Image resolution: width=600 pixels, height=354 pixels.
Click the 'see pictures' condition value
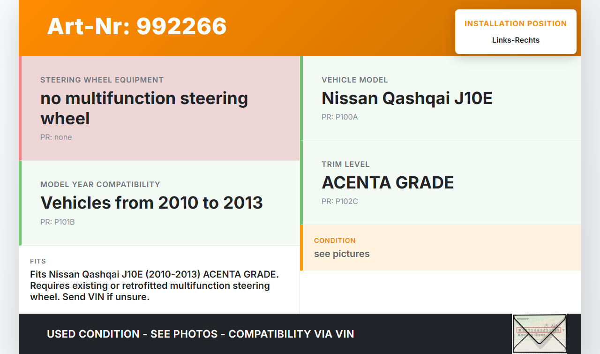click(x=342, y=254)
